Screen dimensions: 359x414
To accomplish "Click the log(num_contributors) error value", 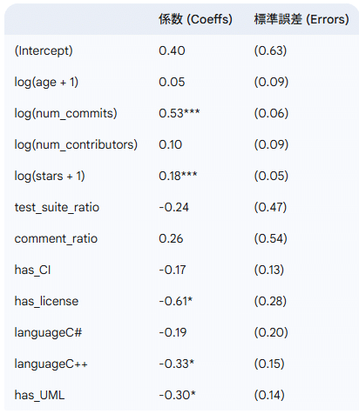I will [271, 144].
